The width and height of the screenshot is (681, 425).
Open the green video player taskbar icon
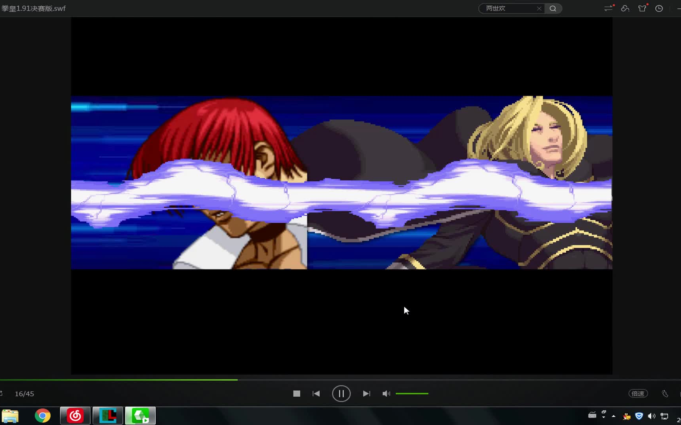pyautogui.click(x=140, y=416)
